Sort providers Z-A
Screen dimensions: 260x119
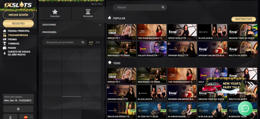point(98,42)
